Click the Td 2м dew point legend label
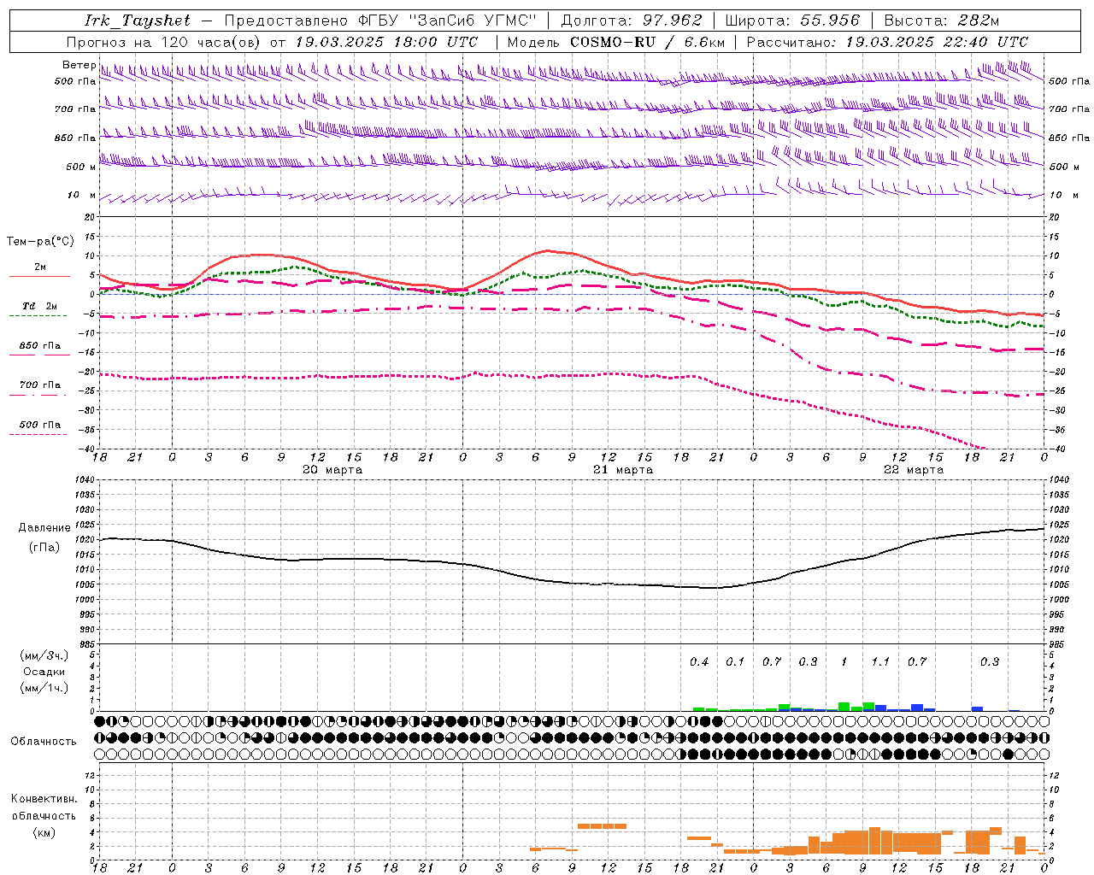Viewport: 1094px width, 875px height. click(x=40, y=306)
